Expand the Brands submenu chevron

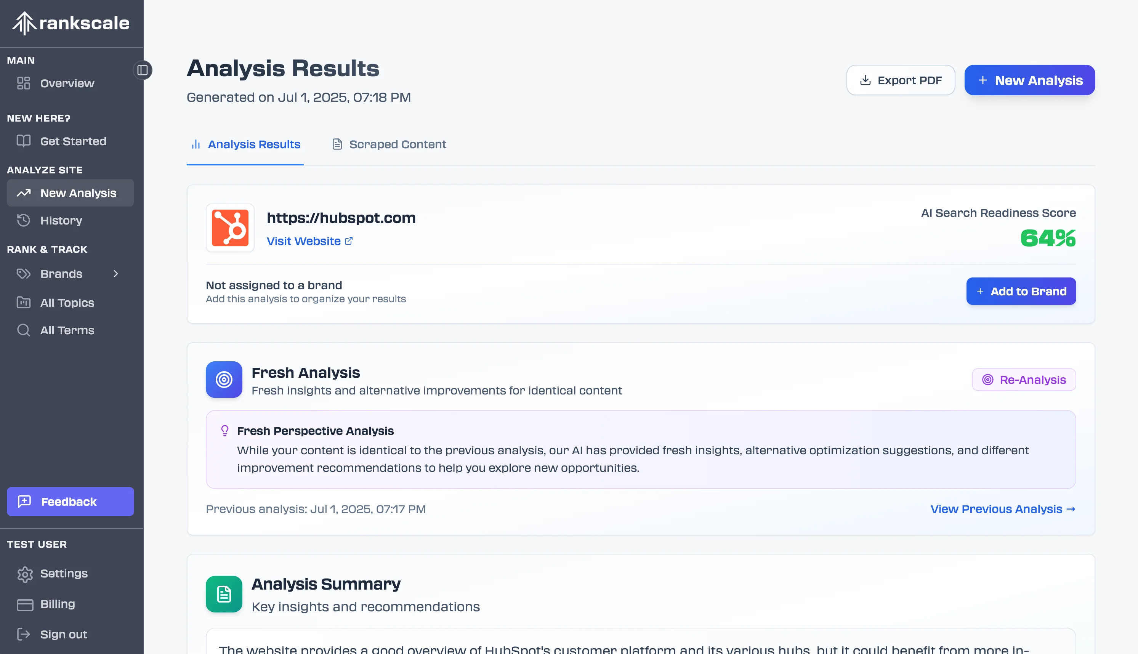tap(116, 274)
